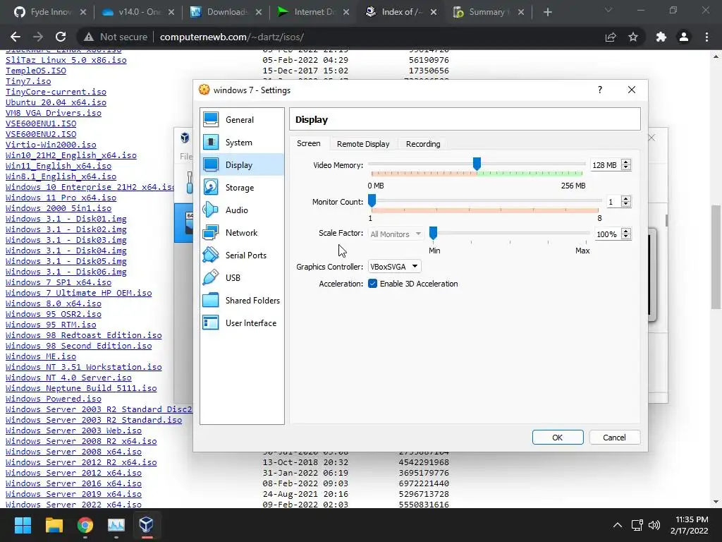Open new browser tab
Image resolution: width=722 pixels, height=542 pixels.
[547, 12]
